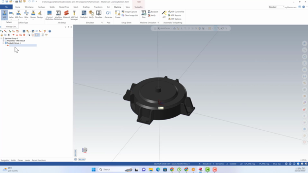Open Machine Definition
The image size is (308, 173).
coord(58,15)
